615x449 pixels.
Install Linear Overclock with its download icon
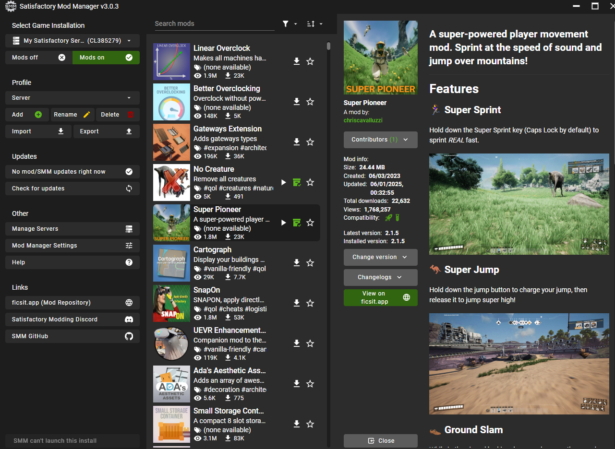pyautogui.click(x=297, y=61)
